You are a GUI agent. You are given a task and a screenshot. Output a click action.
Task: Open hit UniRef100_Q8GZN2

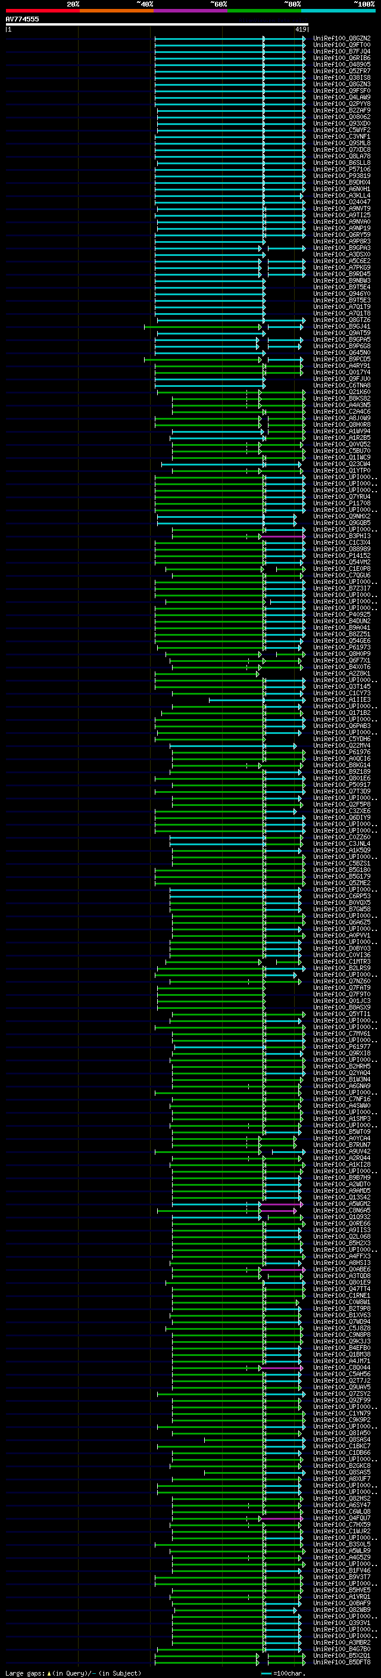point(342,39)
